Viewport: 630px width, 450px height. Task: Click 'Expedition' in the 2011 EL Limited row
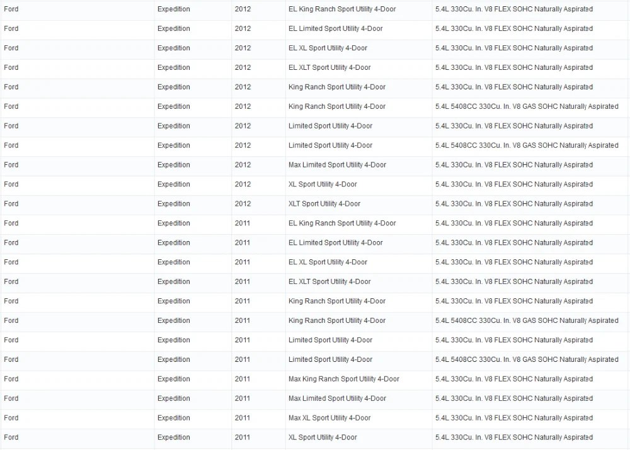point(174,243)
